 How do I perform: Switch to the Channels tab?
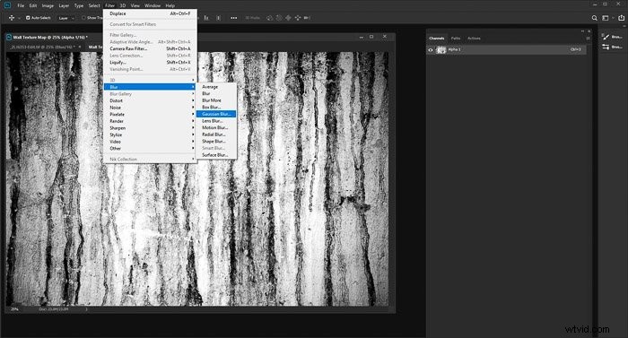tap(437, 38)
